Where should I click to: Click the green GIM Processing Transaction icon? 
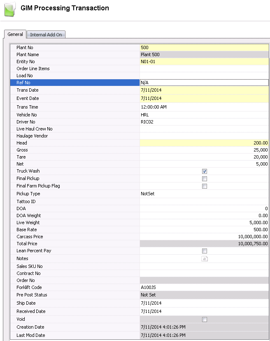coord(10,9)
